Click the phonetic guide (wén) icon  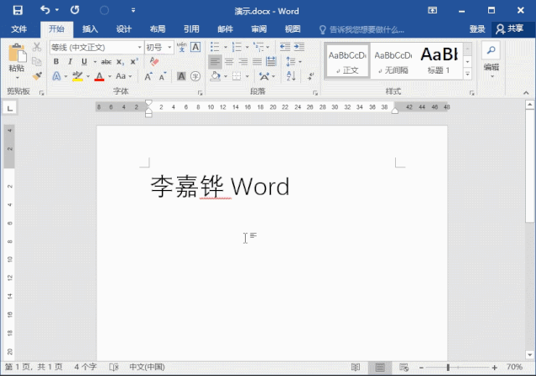(x=182, y=47)
